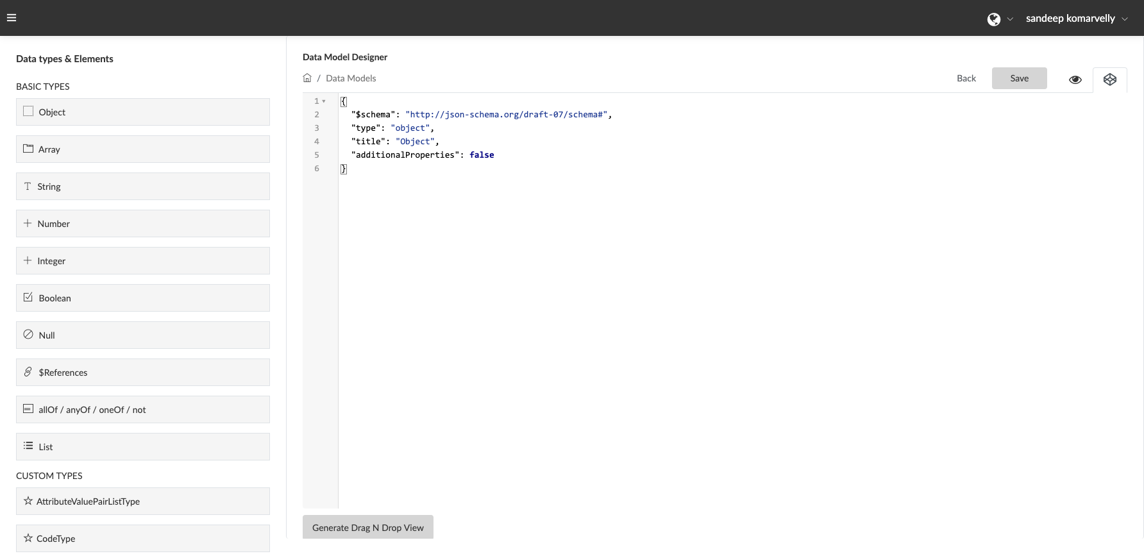Expand the language dropdown chevron
1144x556 pixels.
click(1010, 19)
